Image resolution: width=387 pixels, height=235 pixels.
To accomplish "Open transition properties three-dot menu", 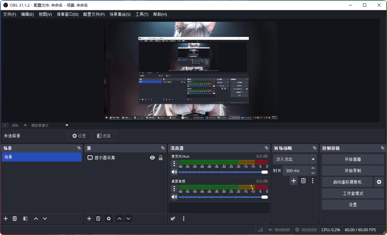I will tap(313, 181).
